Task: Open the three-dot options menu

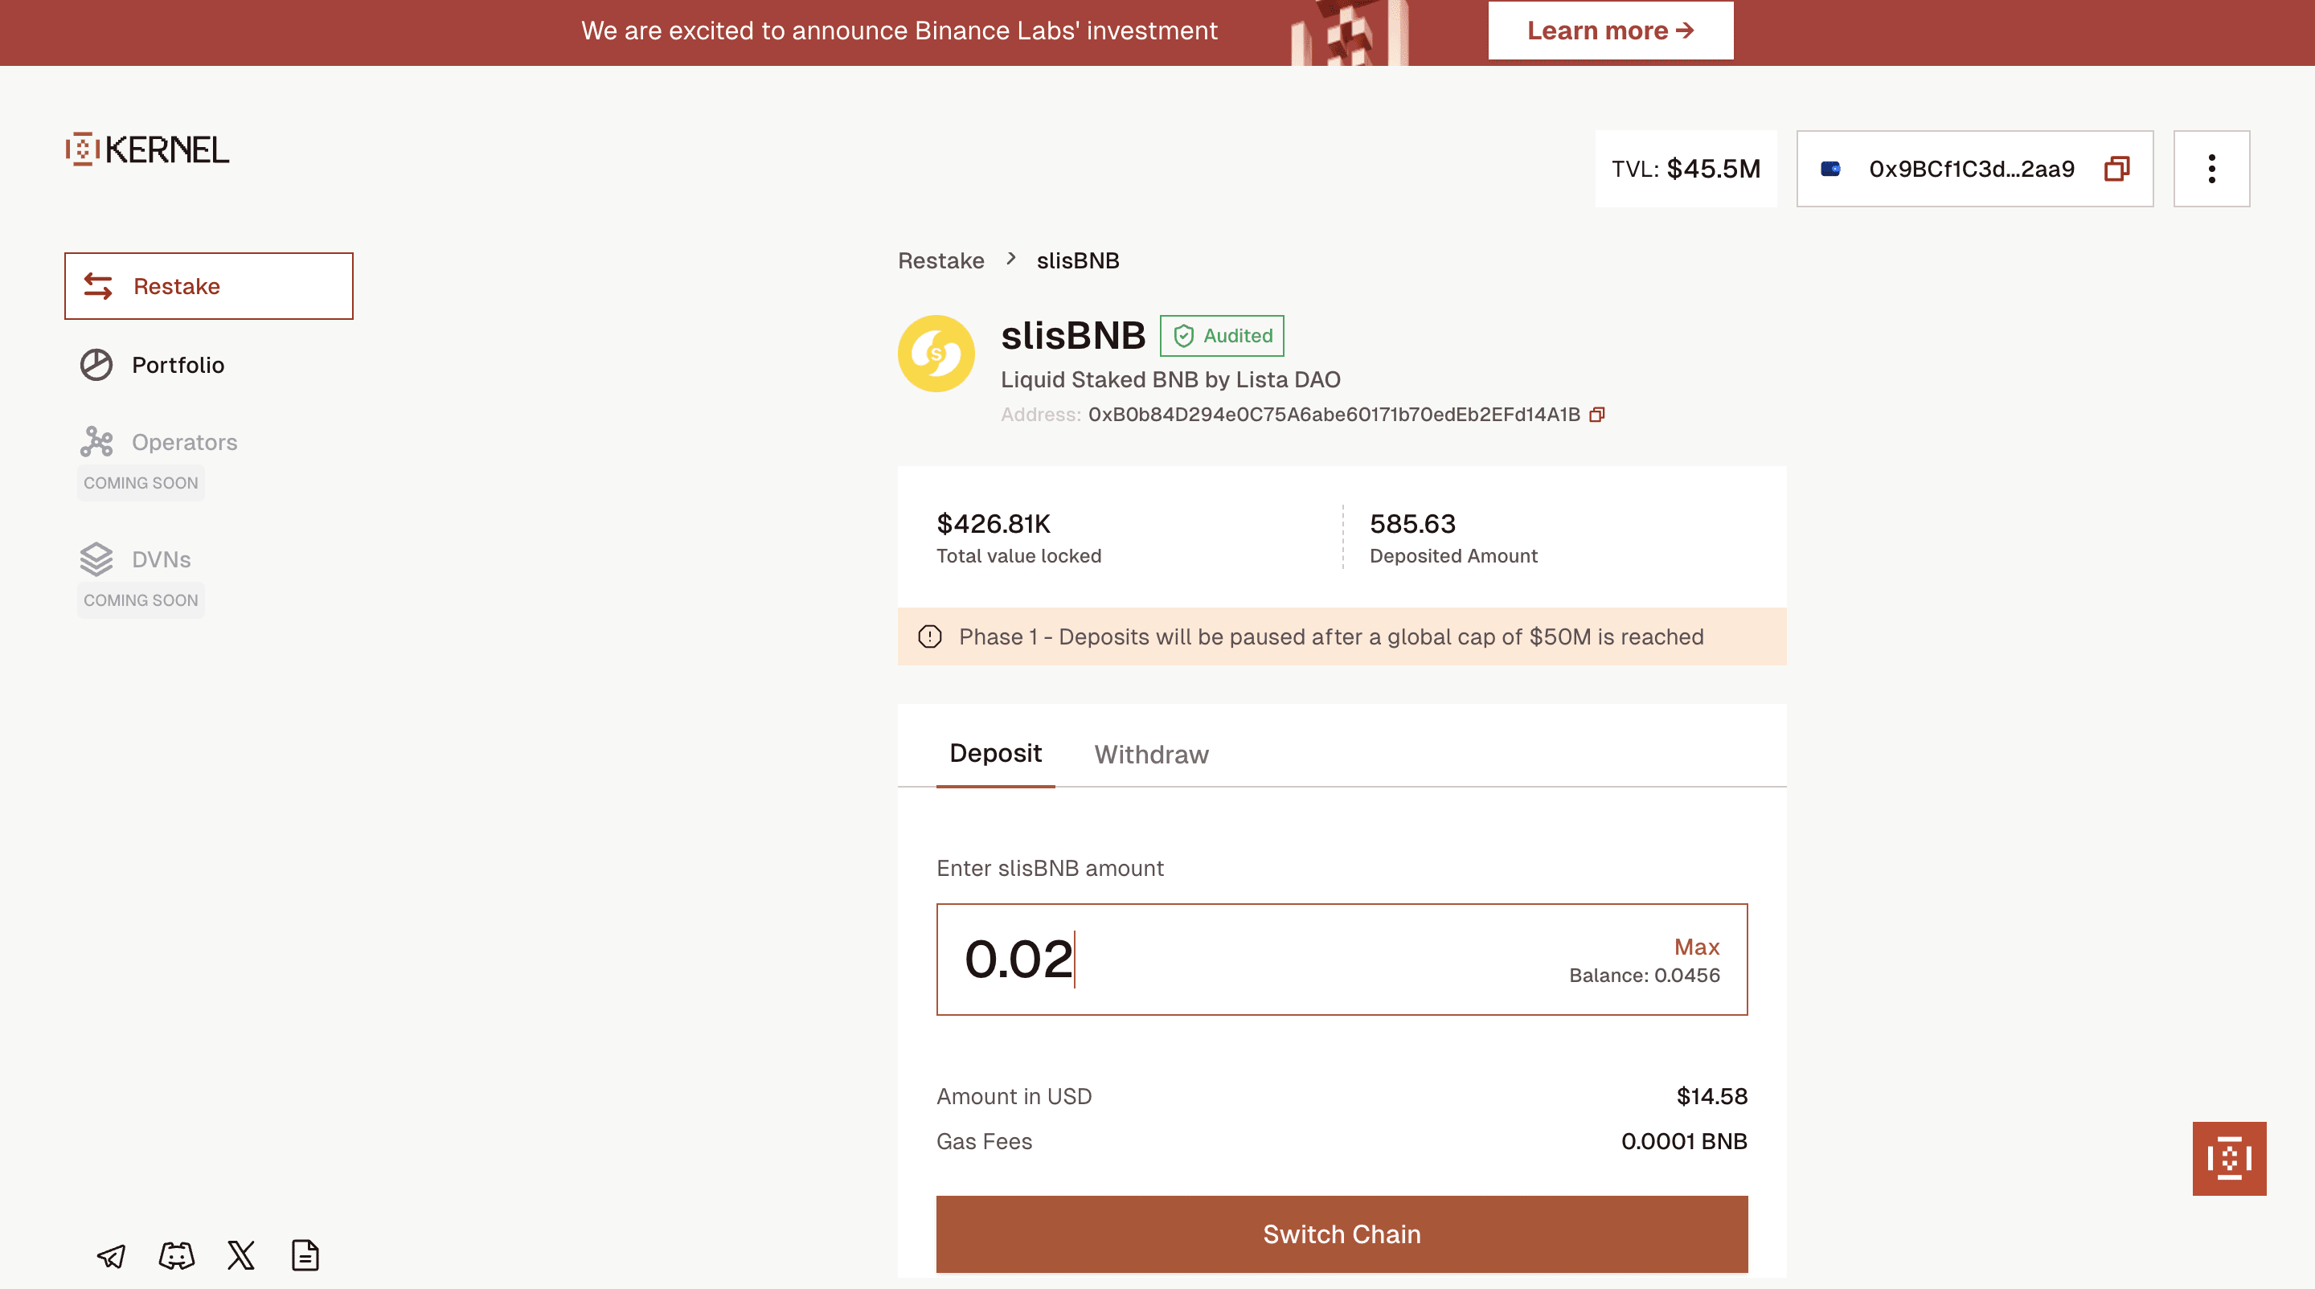Action: tap(2211, 169)
